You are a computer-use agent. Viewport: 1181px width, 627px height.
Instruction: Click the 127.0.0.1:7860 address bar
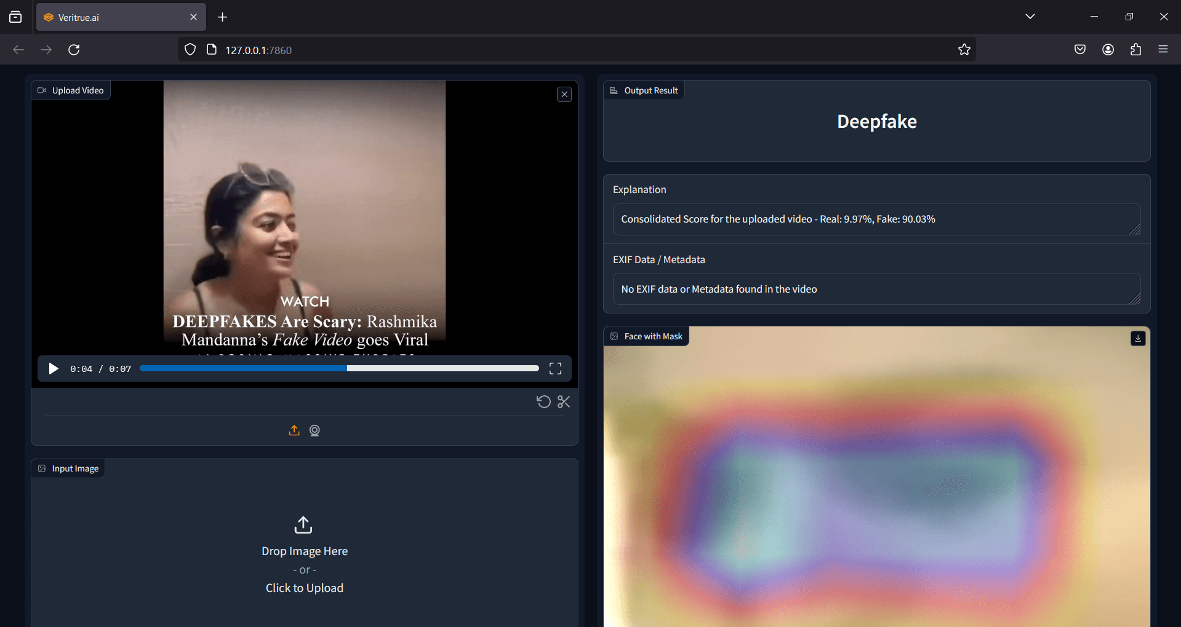click(577, 50)
